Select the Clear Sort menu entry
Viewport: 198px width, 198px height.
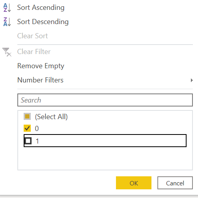tap(32, 36)
